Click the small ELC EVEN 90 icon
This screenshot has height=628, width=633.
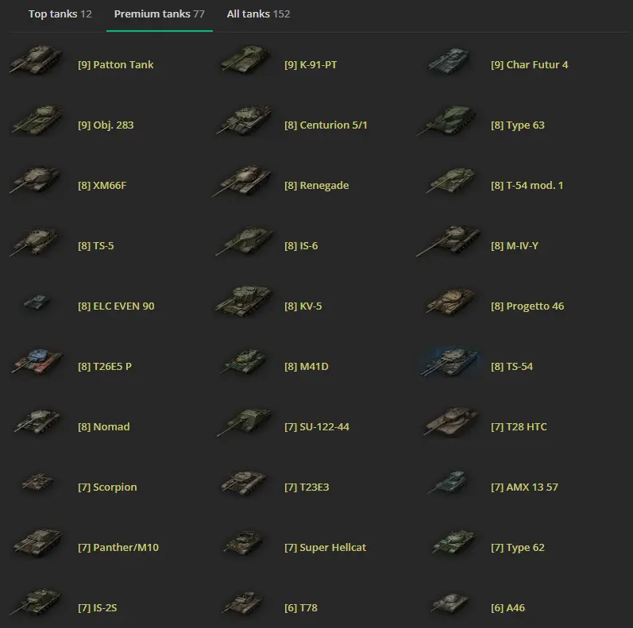[x=37, y=302]
